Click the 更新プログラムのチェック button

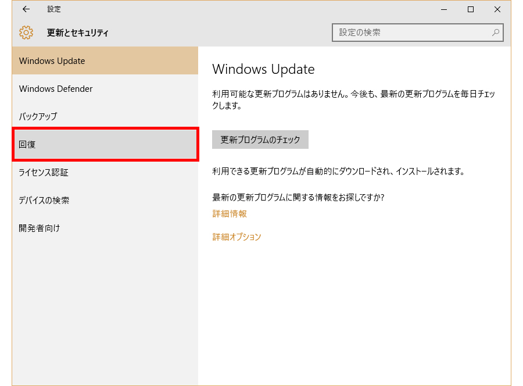260,140
